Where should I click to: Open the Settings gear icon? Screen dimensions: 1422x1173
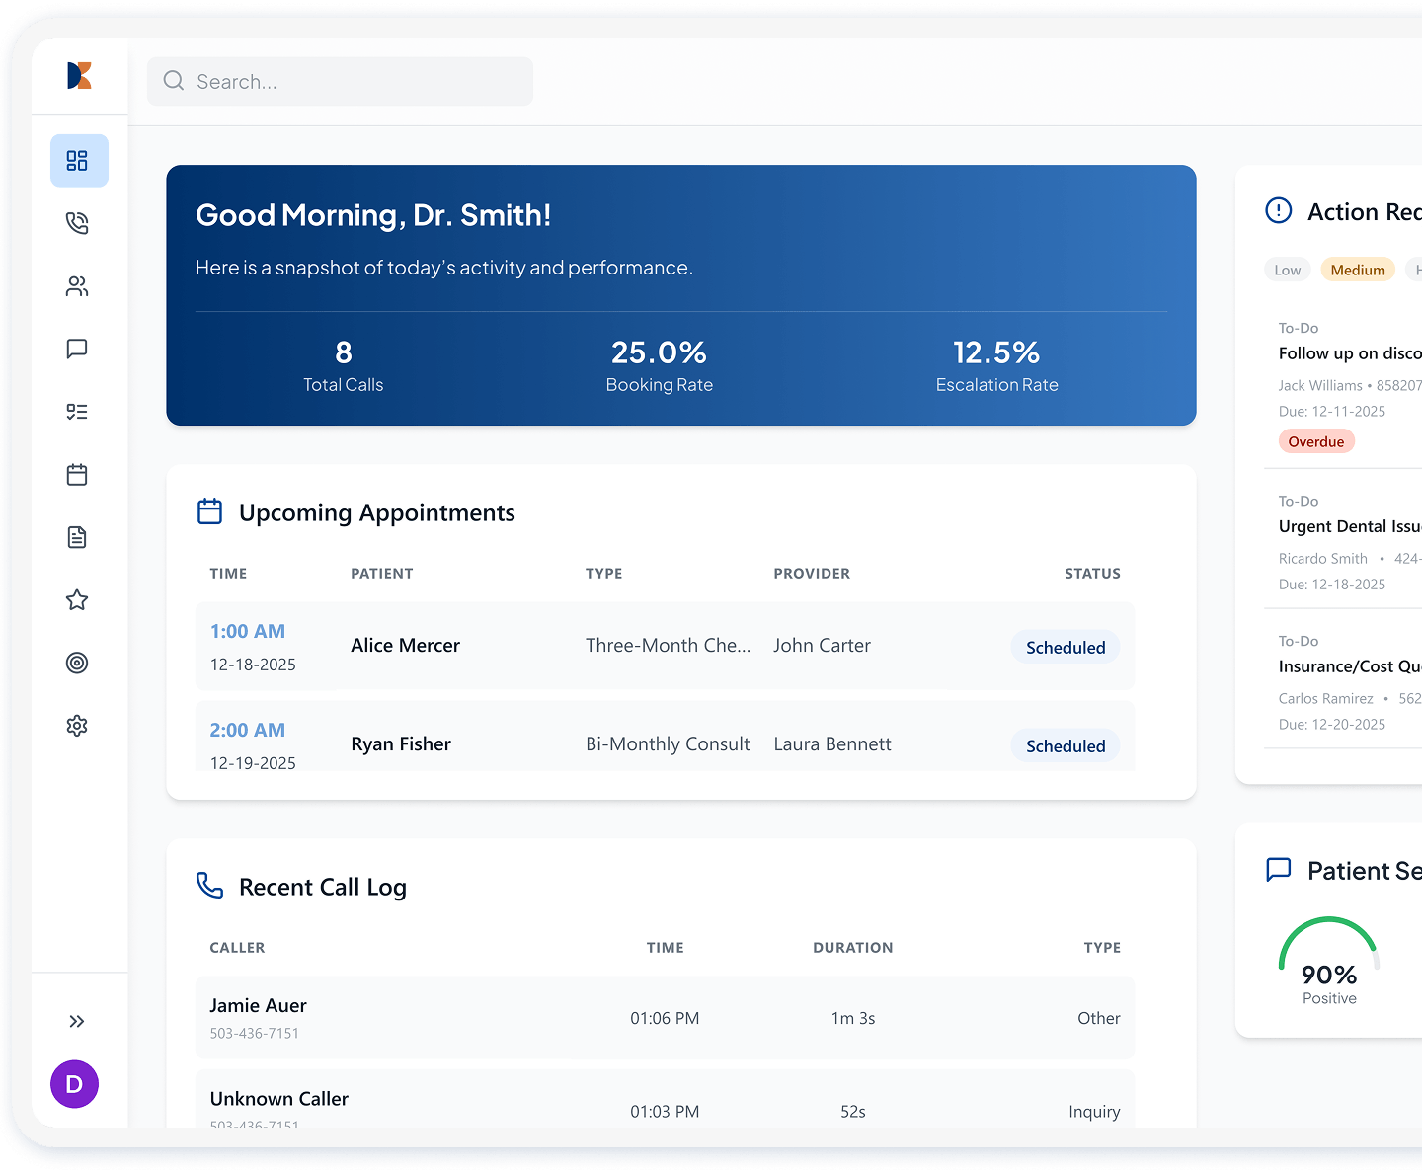[77, 726]
